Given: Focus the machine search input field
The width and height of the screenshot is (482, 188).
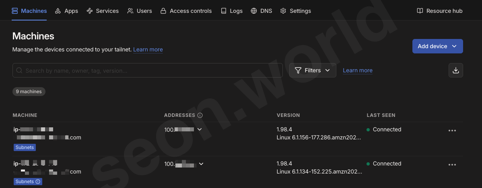Looking at the screenshot, I should [x=148, y=70].
